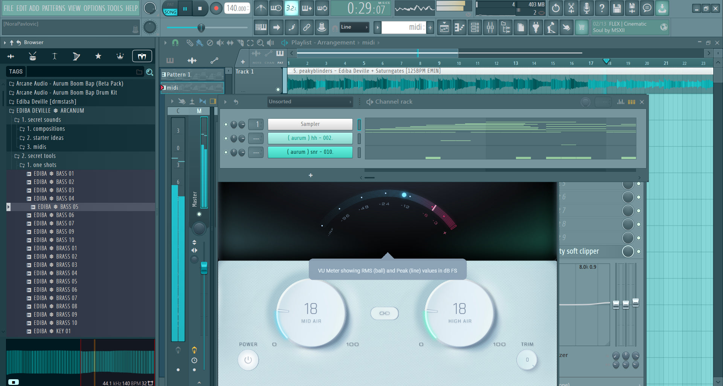723x386 pixels.
Task: Open the Piano roll toolbar icon
Action: pyautogui.click(x=459, y=27)
